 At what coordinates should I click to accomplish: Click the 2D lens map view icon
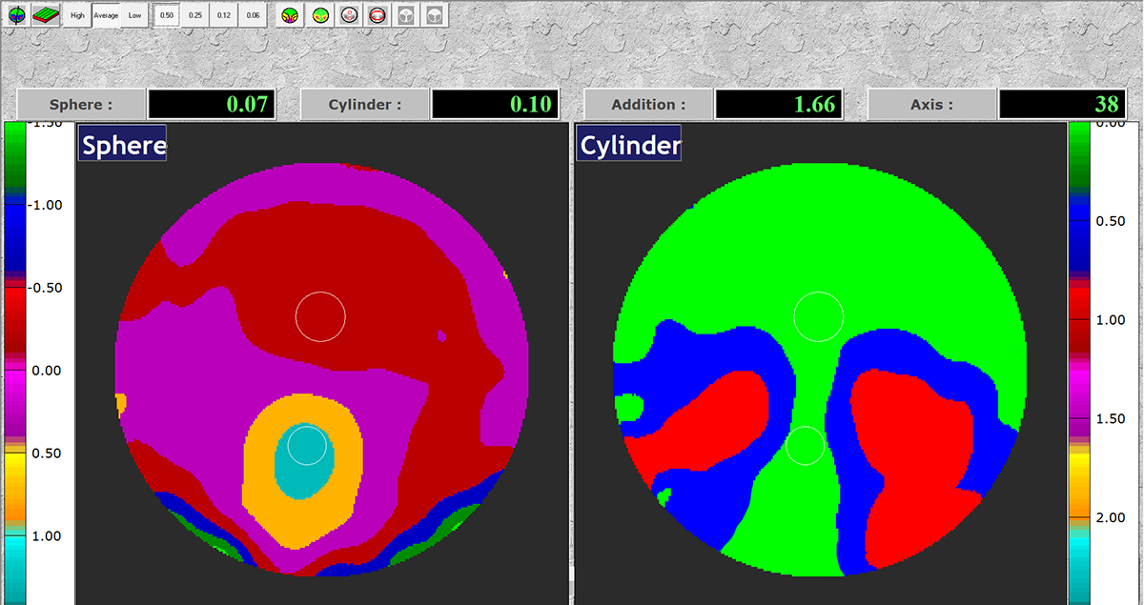[x=16, y=15]
